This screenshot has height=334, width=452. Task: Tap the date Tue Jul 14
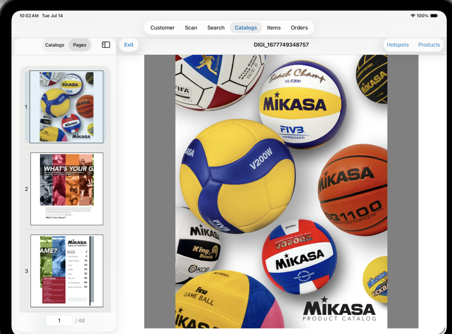point(52,15)
